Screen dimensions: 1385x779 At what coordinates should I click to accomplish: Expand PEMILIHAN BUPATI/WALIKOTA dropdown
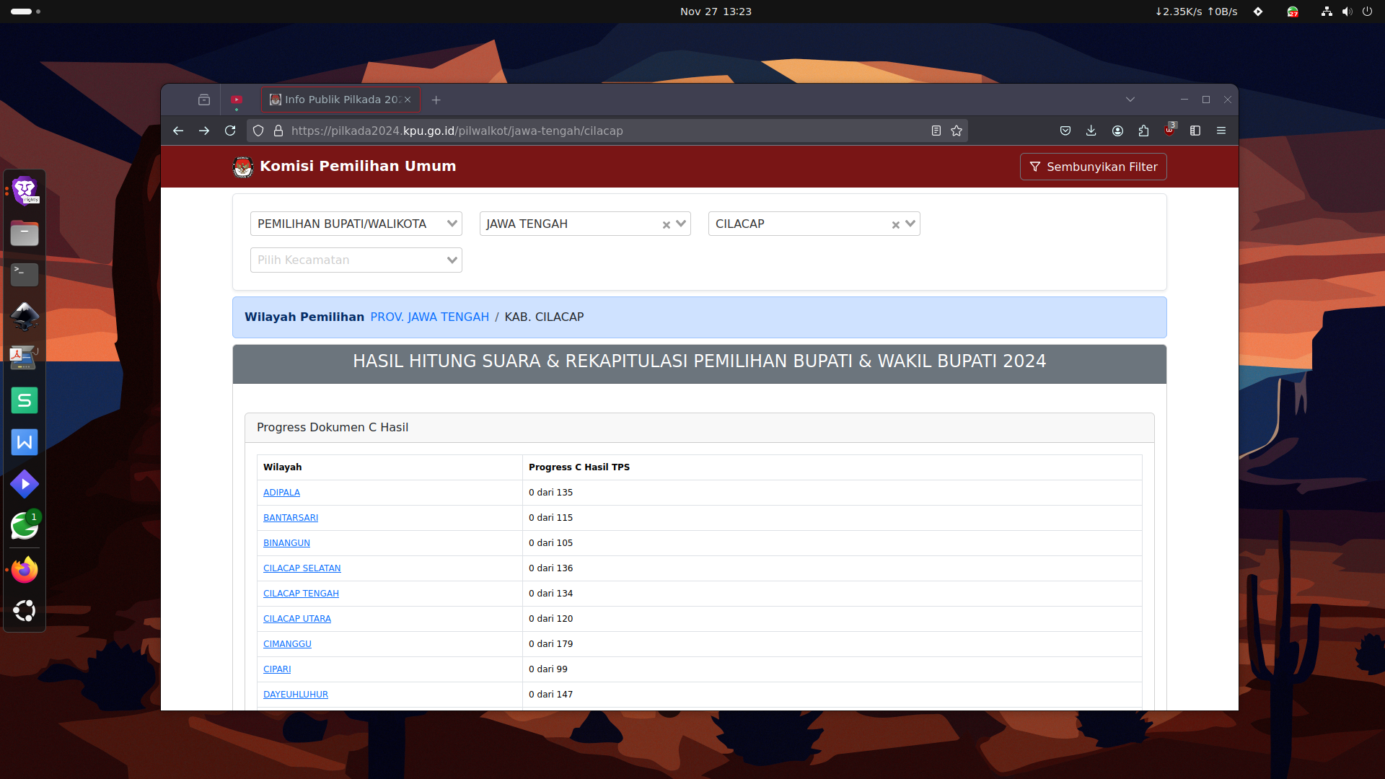(356, 224)
